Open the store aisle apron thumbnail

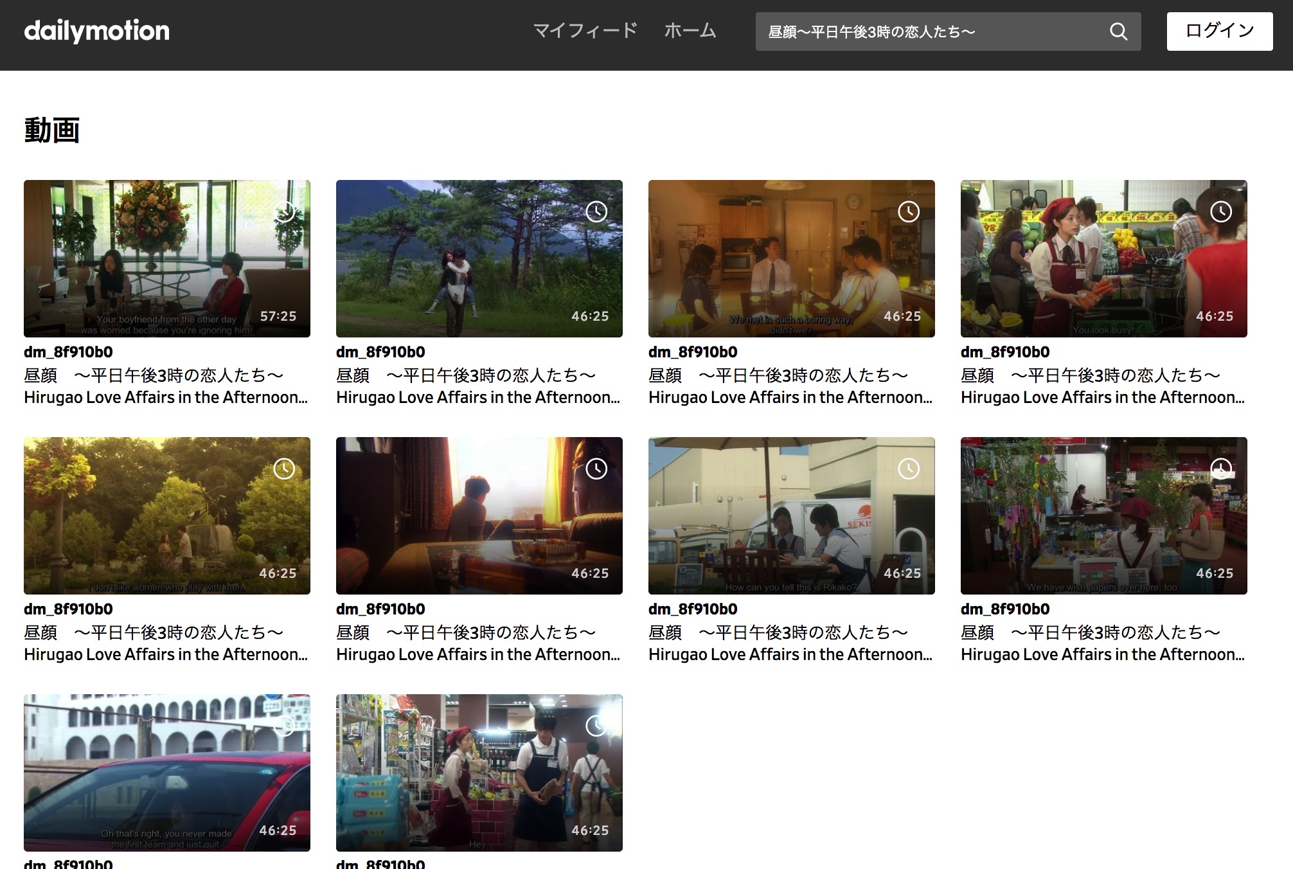coord(479,773)
